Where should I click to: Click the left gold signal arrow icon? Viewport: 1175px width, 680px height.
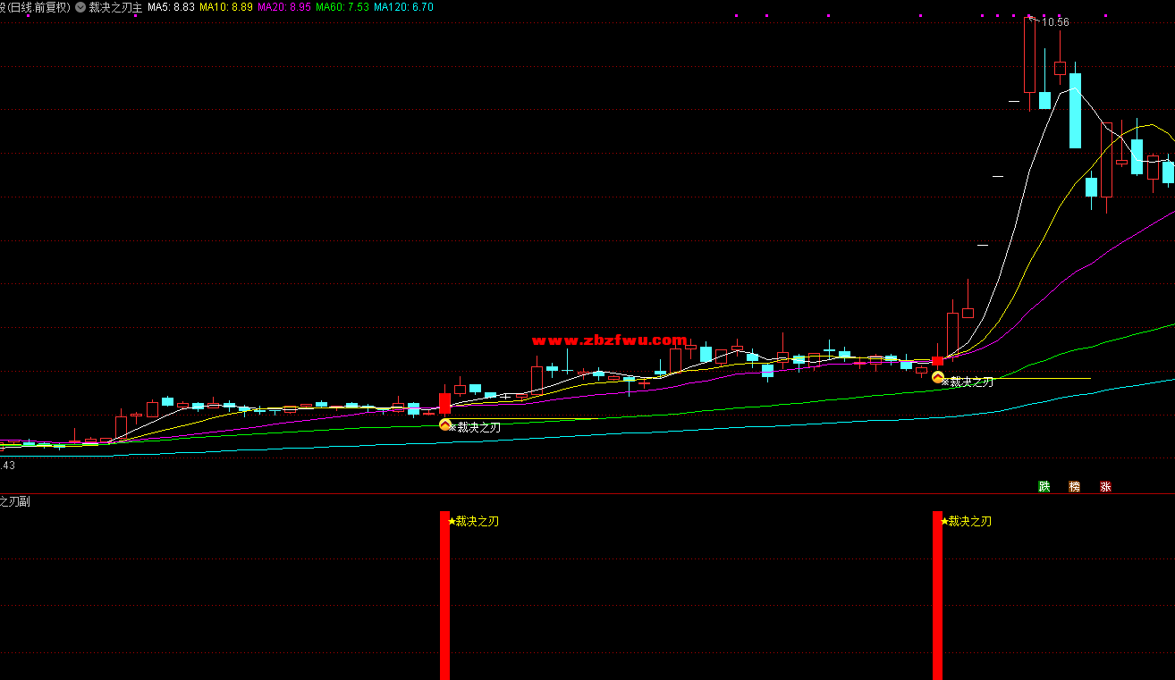[x=444, y=425]
